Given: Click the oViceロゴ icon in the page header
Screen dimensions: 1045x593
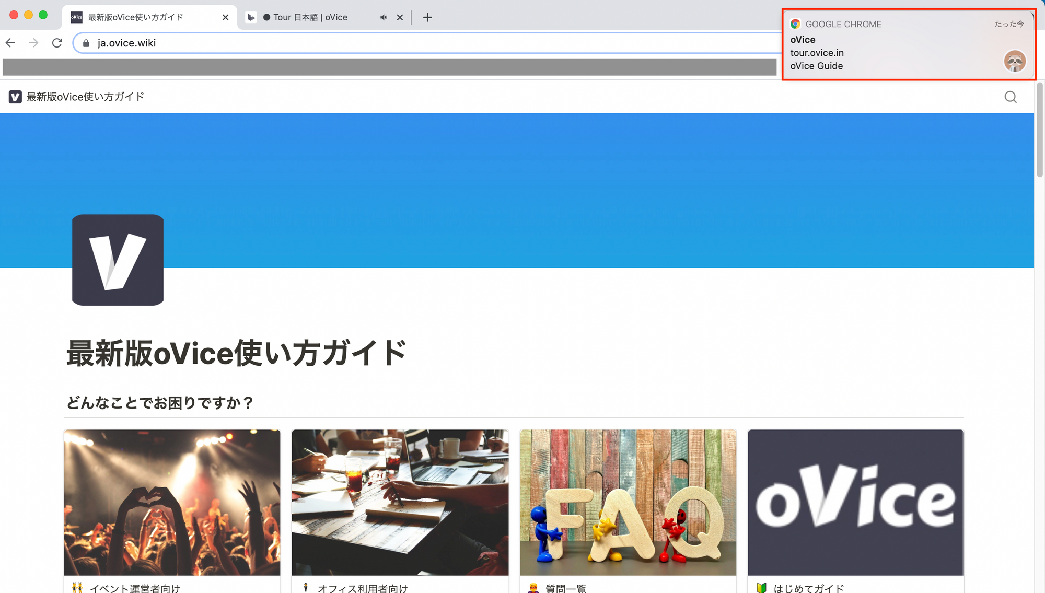Looking at the screenshot, I should [15, 97].
